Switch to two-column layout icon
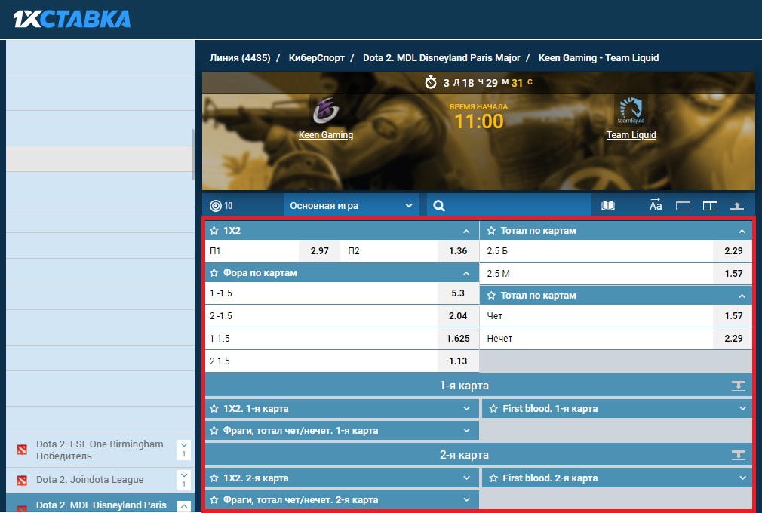Screen dimensions: 762x513 pos(710,205)
